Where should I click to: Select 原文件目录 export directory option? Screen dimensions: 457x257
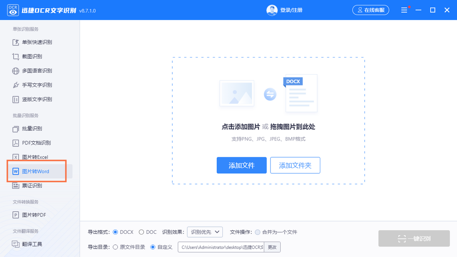click(x=129, y=247)
